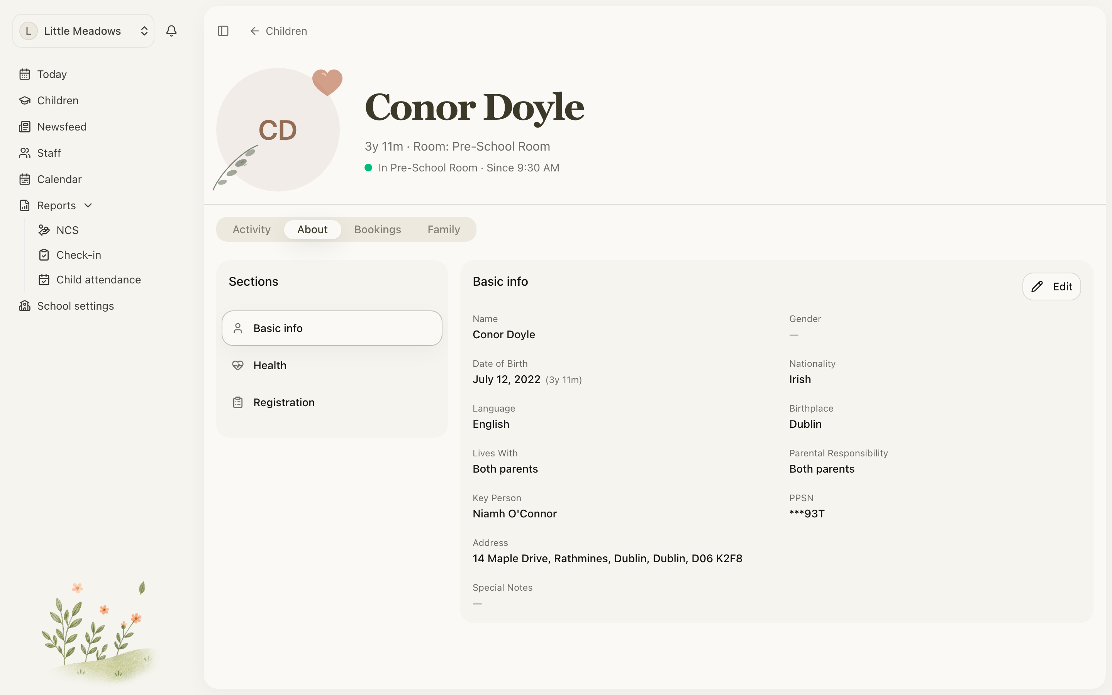Screen dimensions: 1112x695
Task: Open the Little Meadows school switcher
Action: (x=83, y=31)
